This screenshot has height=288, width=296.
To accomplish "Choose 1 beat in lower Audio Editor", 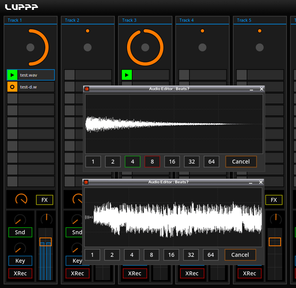I will [x=92, y=255].
